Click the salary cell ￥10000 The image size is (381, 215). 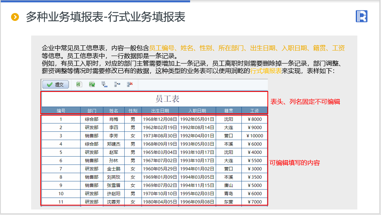[254, 136]
